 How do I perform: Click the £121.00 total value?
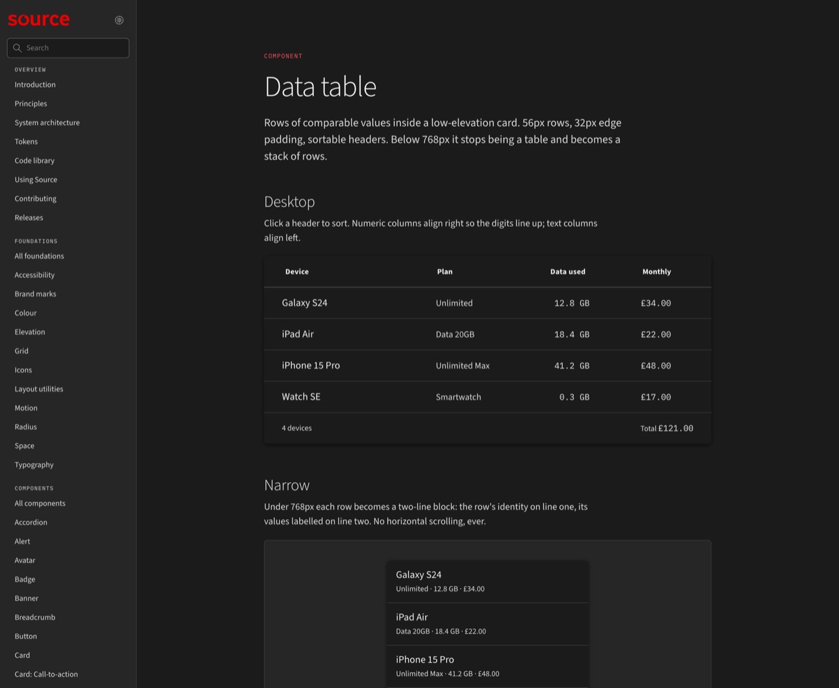point(675,428)
